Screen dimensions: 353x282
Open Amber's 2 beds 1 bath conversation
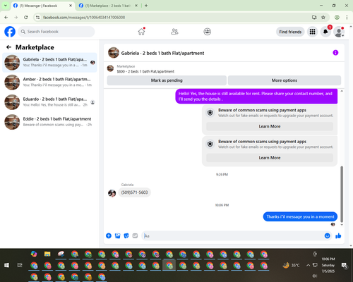click(49, 82)
